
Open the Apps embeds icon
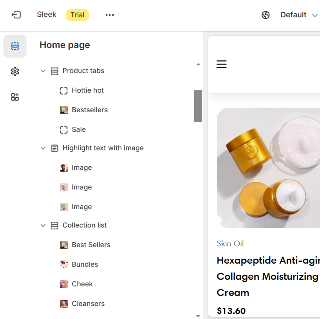pyautogui.click(x=15, y=97)
